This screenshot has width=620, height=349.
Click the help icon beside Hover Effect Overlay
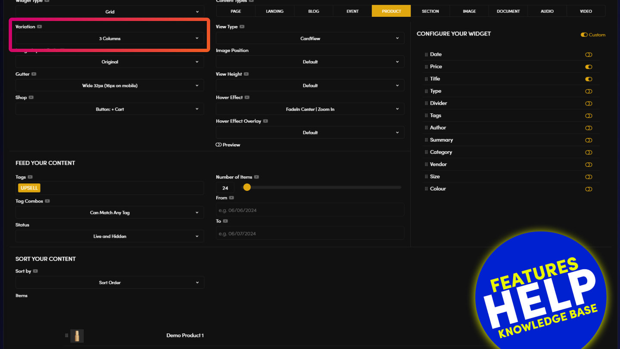tap(265, 121)
